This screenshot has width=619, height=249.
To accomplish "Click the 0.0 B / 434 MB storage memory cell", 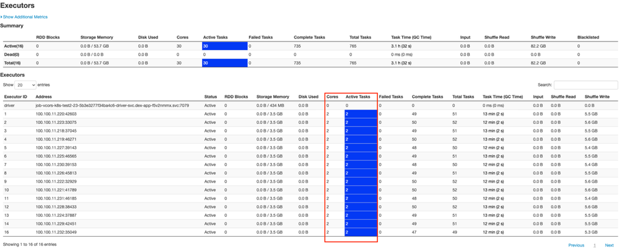I will coord(271,106).
